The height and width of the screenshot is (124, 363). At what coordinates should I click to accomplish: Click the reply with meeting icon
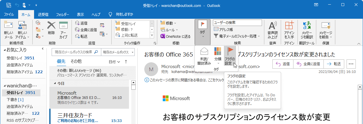pos(102,25)
